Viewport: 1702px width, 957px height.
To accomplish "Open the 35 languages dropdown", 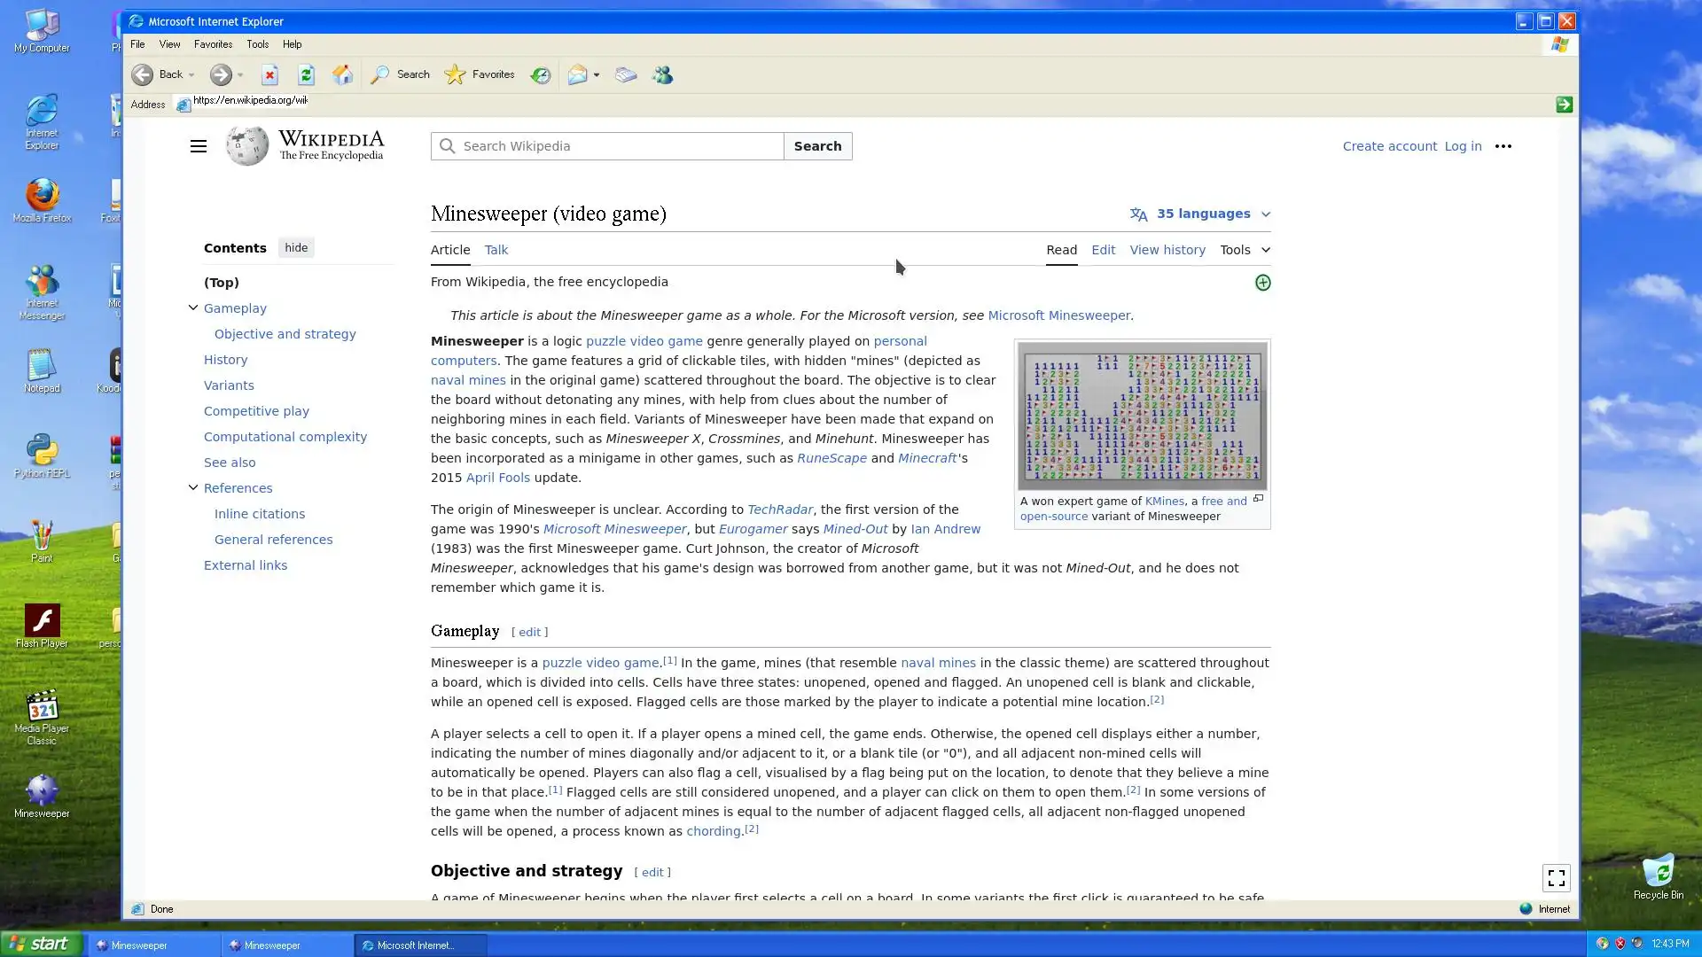I will tap(1201, 214).
